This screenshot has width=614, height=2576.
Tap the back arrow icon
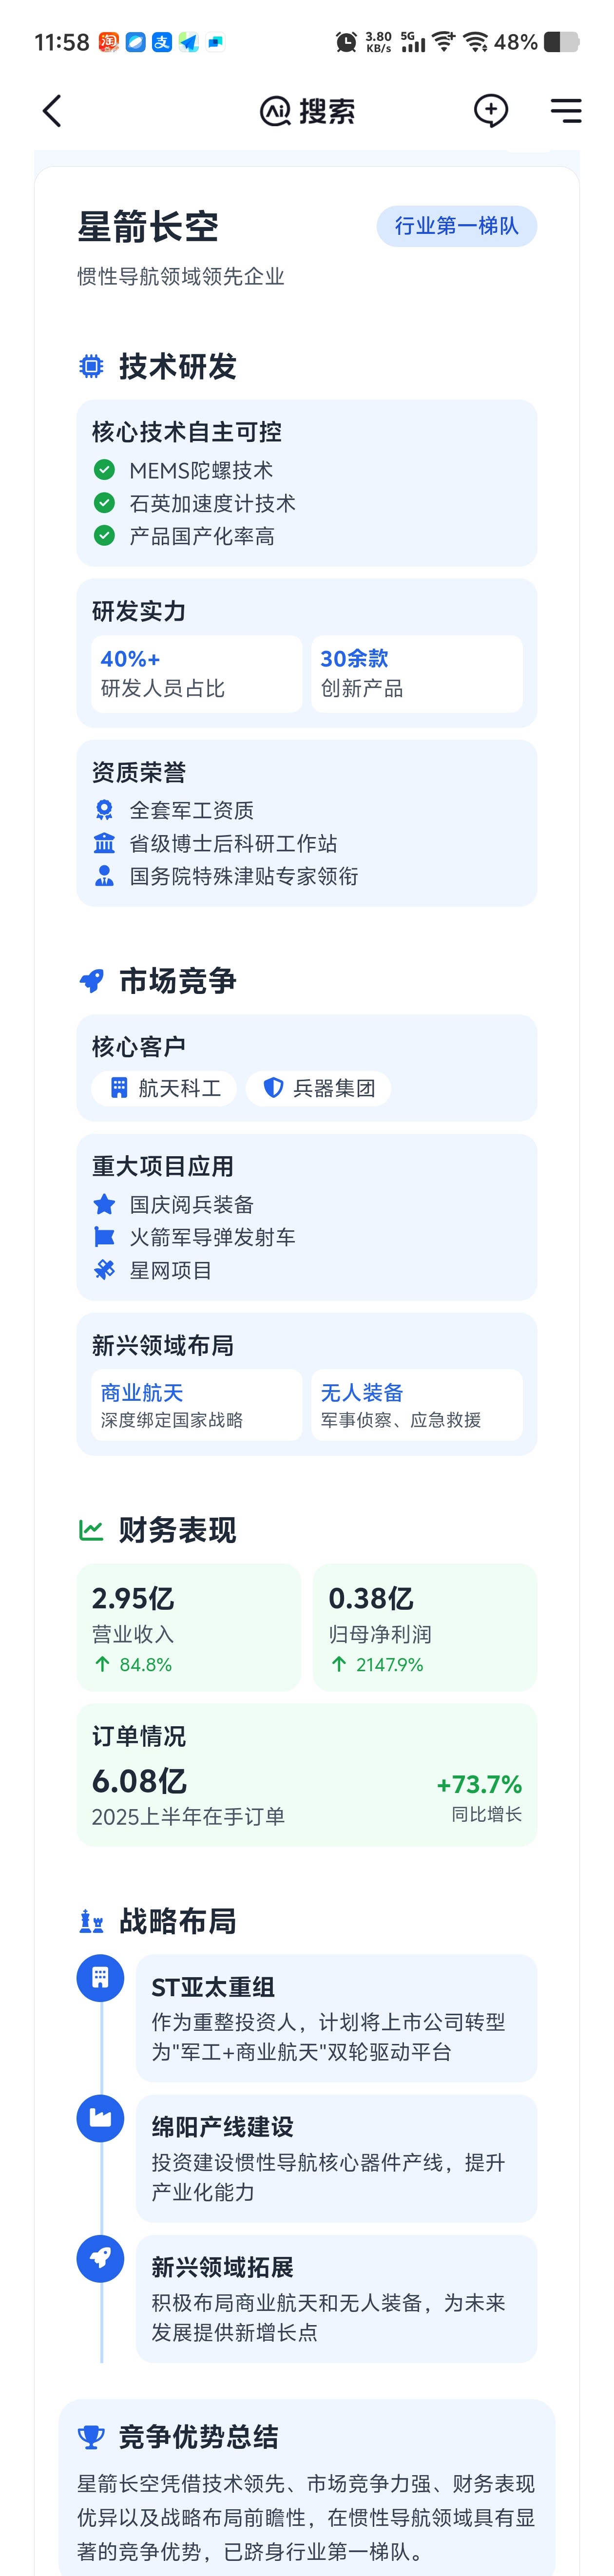53,111
